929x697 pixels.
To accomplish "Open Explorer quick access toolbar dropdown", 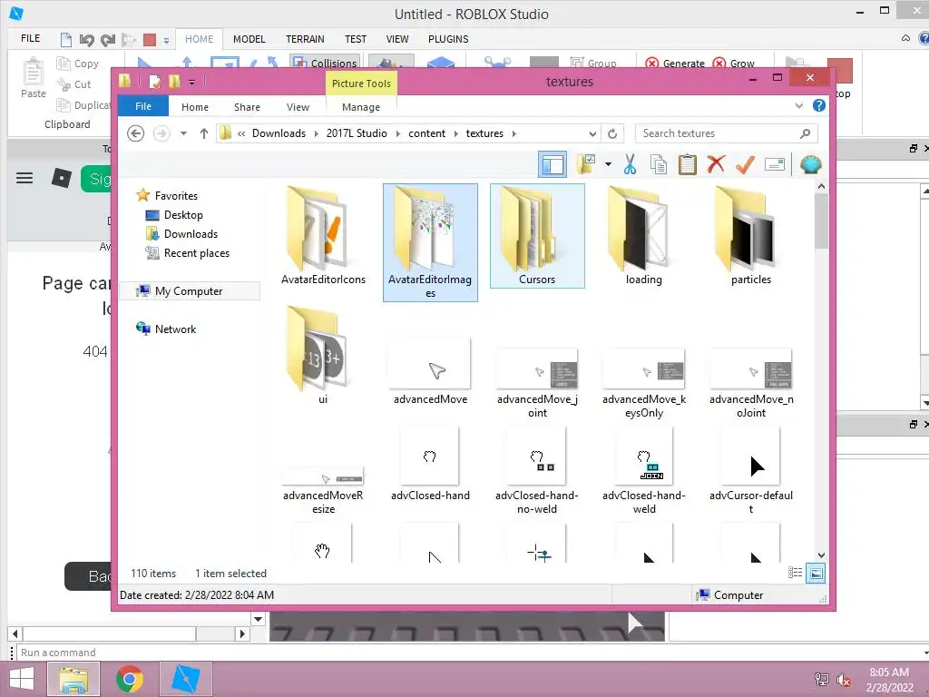I will pos(191,82).
